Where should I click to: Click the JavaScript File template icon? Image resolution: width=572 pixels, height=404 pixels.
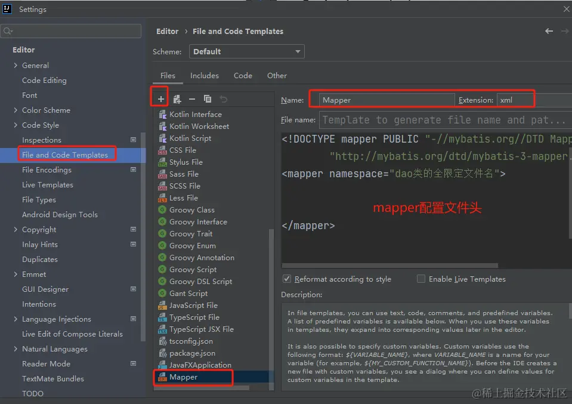162,306
